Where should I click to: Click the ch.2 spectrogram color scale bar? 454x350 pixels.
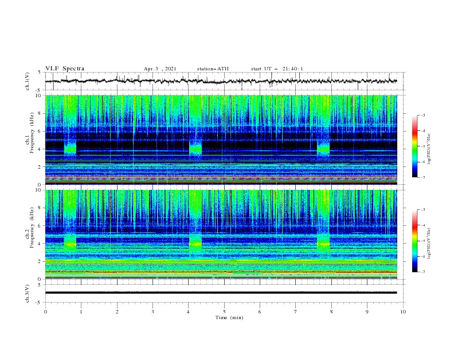(x=414, y=241)
